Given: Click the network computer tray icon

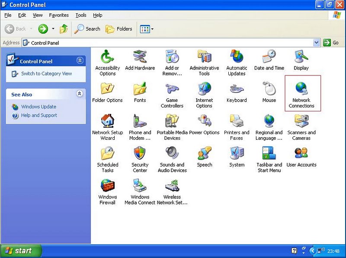Looking at the screenshot, I should (320, 251).
